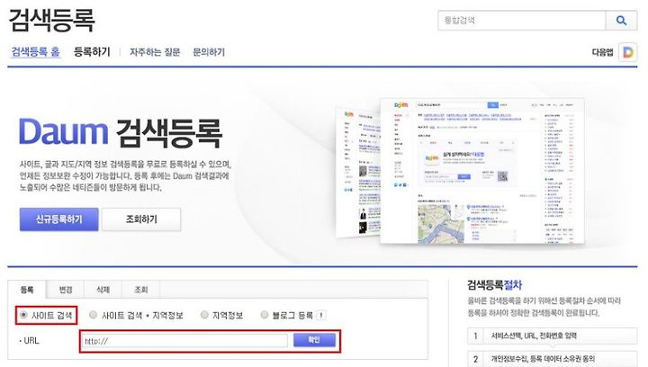Viewport: 648px width, 367px height.
Task: Open 문의하기 page
Action: [209, 52]
